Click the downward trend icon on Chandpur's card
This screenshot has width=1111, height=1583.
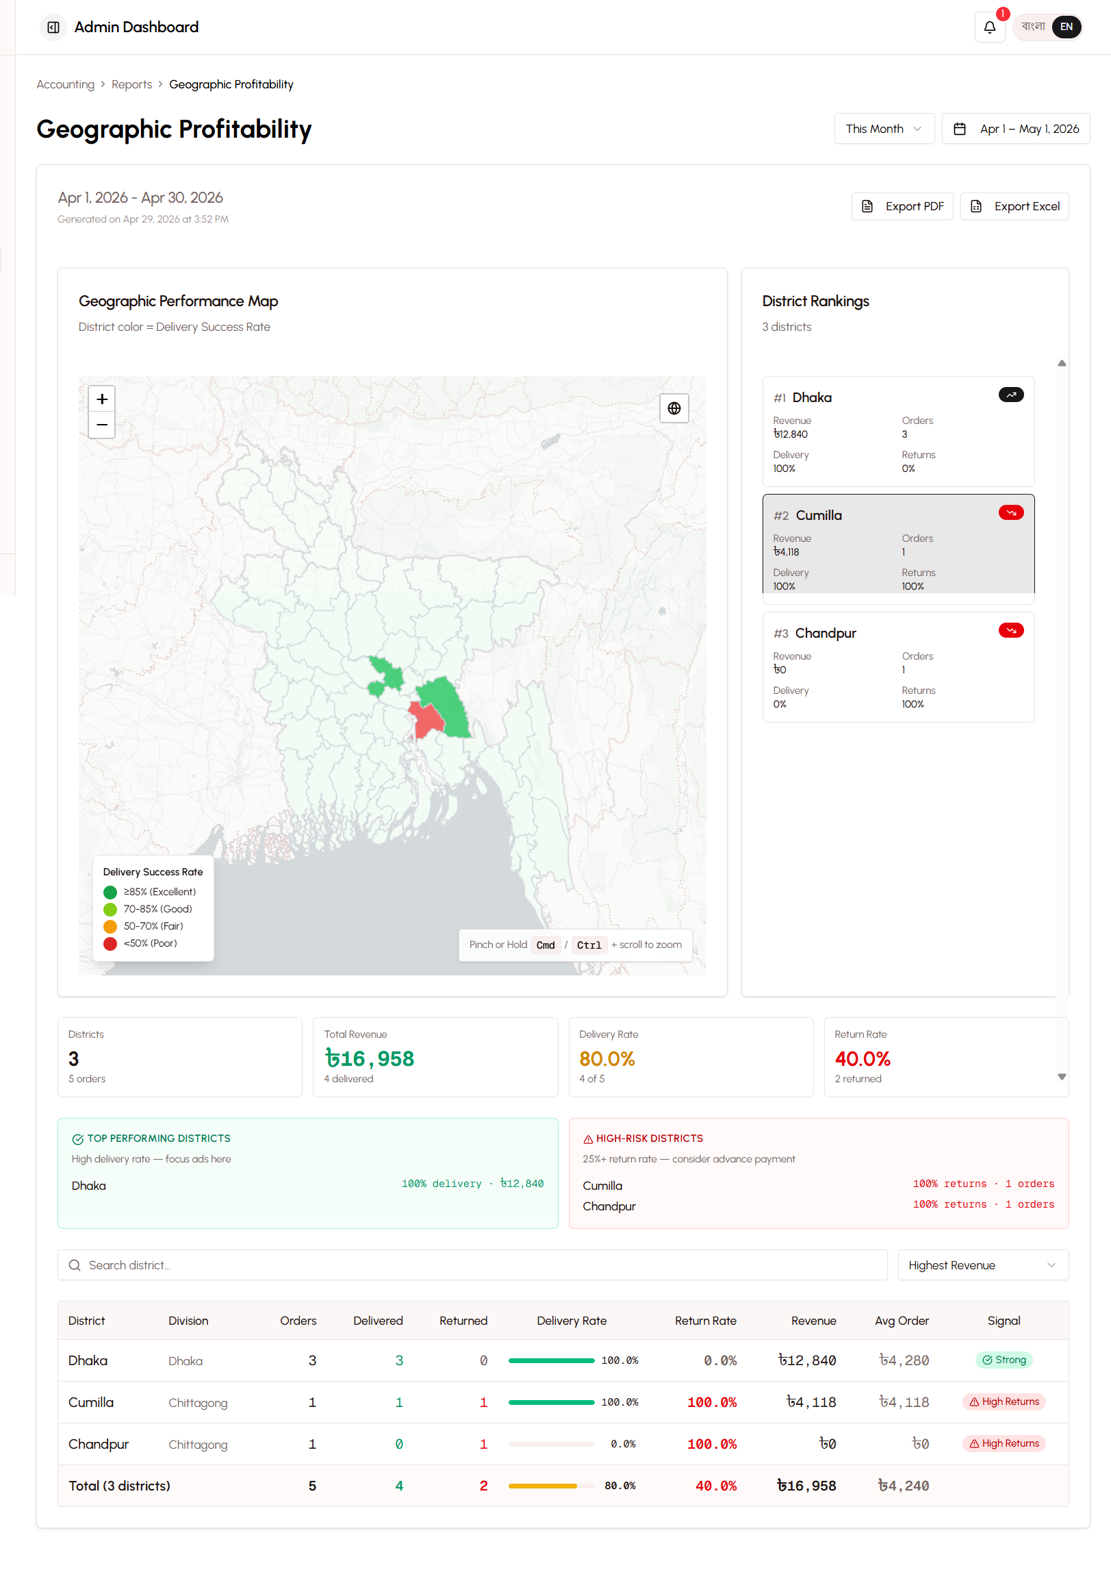[1010, 630]
